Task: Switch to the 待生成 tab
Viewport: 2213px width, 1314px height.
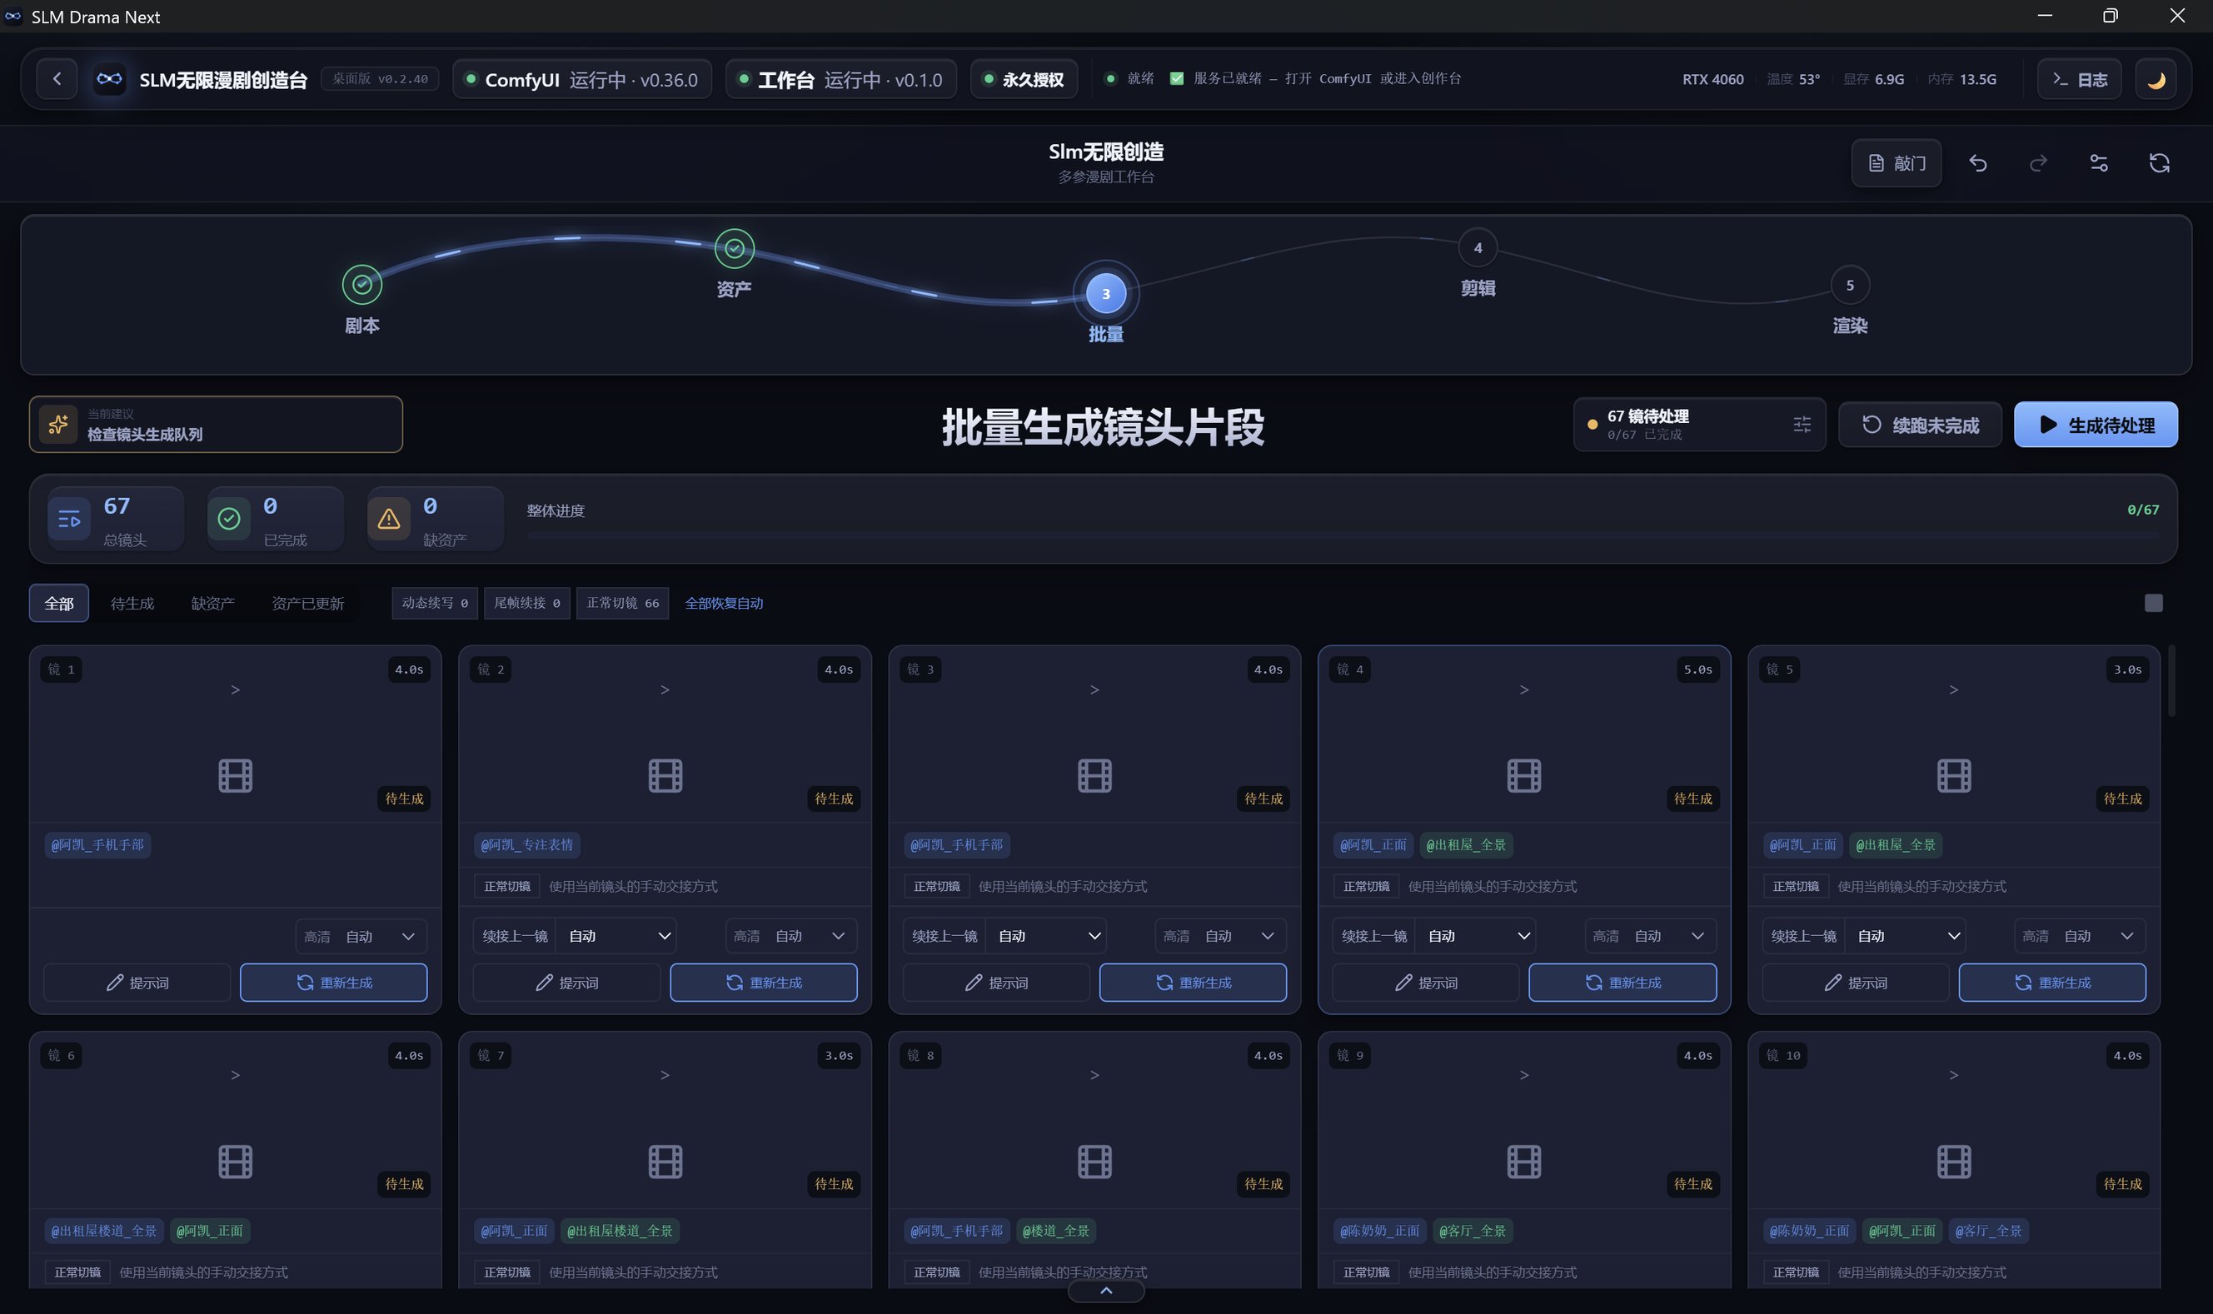Action: click(132, 603)
